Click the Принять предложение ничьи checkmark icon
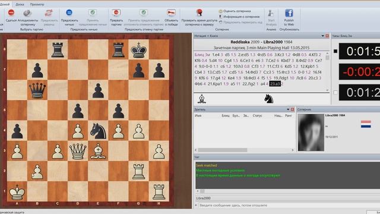Image resolution: width=380 pixels, height=214 pixels. (x=93, y=12)
